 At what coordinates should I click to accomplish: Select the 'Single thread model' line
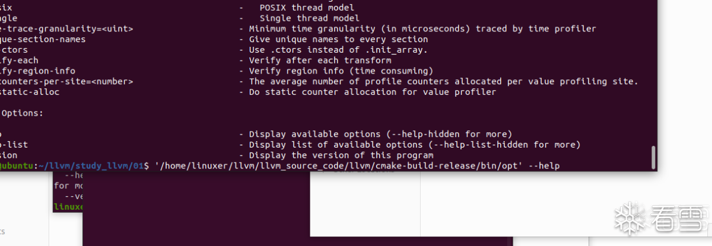pyautogui.click(x=309, y=18)
